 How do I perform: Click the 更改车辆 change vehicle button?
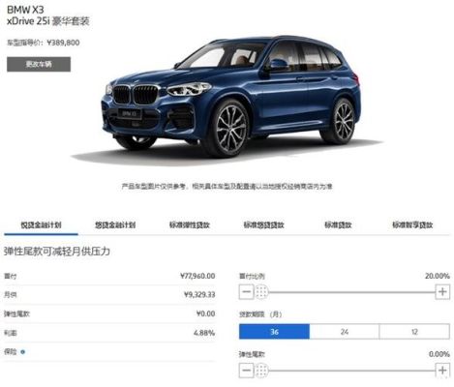tap(39, 64)
